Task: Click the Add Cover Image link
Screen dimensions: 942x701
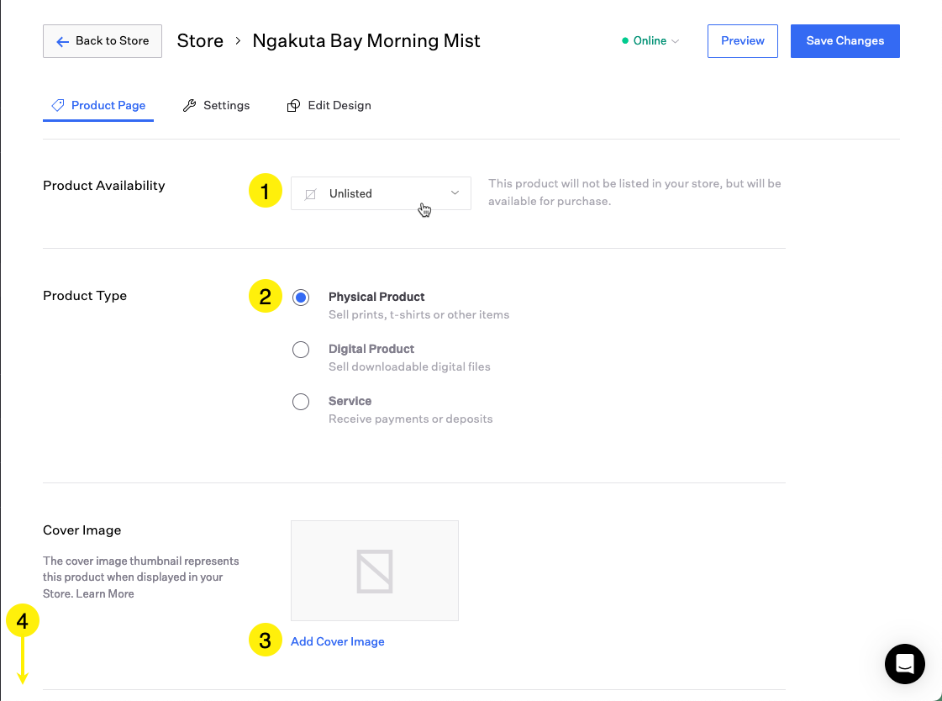Action: click(337, 641)
